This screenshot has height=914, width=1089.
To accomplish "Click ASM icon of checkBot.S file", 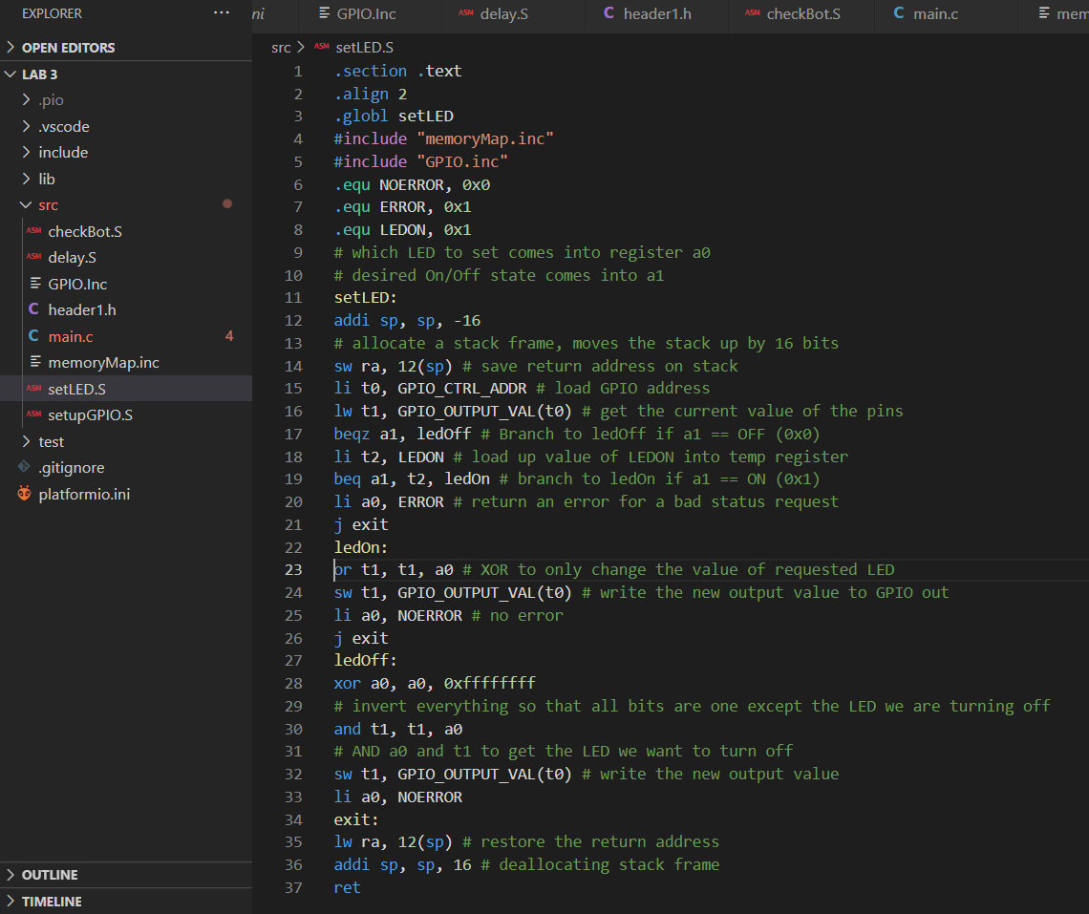I will 34,230.
